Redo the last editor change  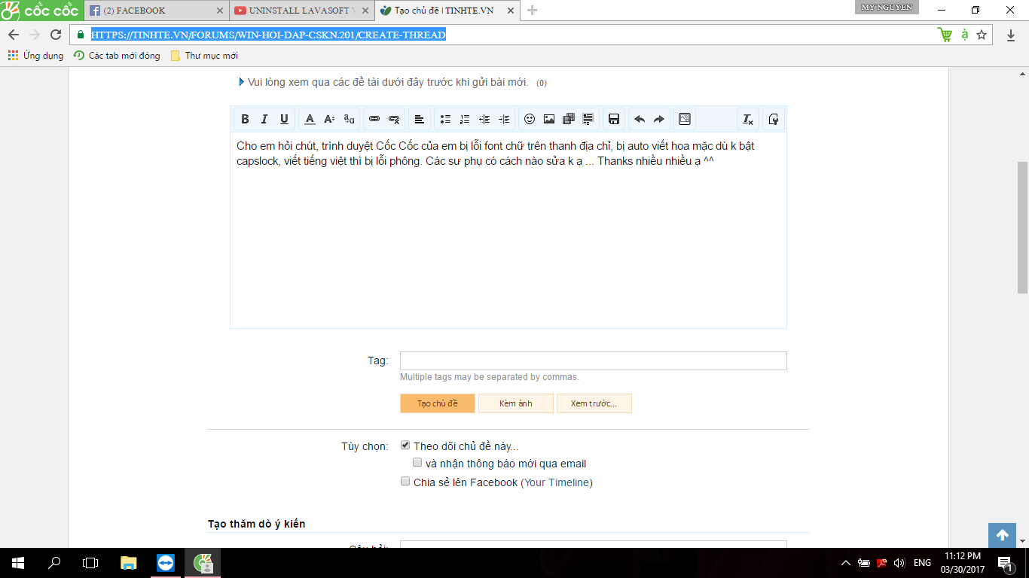click(659, 119)
